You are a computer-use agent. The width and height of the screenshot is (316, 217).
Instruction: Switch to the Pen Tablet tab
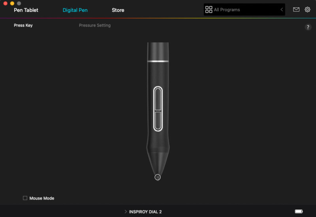[x=26, y=10]
